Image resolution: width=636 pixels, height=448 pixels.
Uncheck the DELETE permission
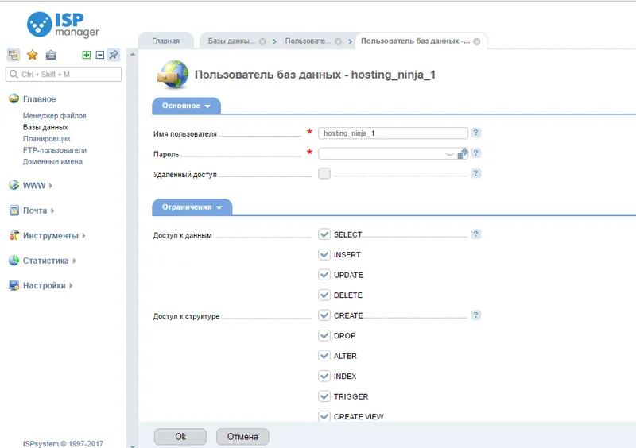[x=324, y=295]
